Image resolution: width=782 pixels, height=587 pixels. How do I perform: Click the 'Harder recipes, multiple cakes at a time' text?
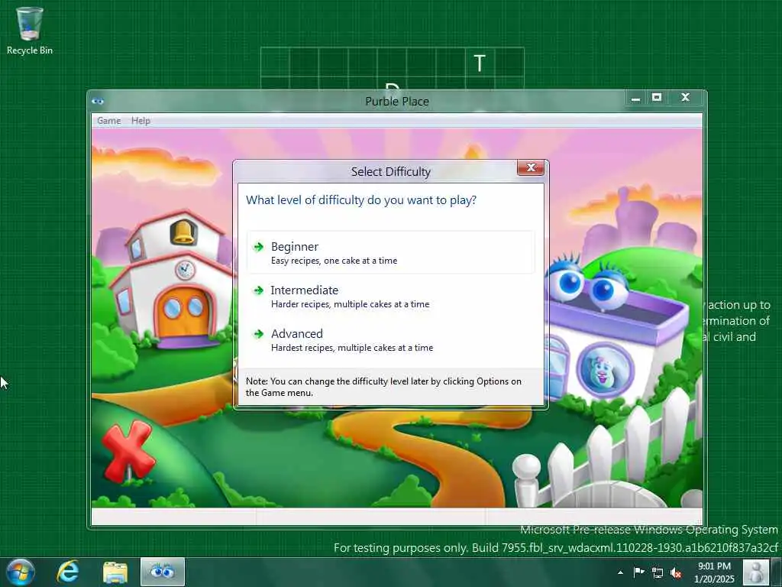coord(350,304)
